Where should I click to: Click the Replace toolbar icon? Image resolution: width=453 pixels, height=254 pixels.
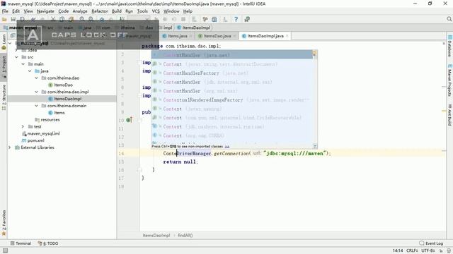click(91, 19)
